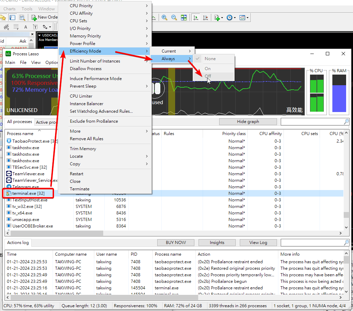
Task: Click the process search input field
Action: pyautogui.click(x=312, y=122)
